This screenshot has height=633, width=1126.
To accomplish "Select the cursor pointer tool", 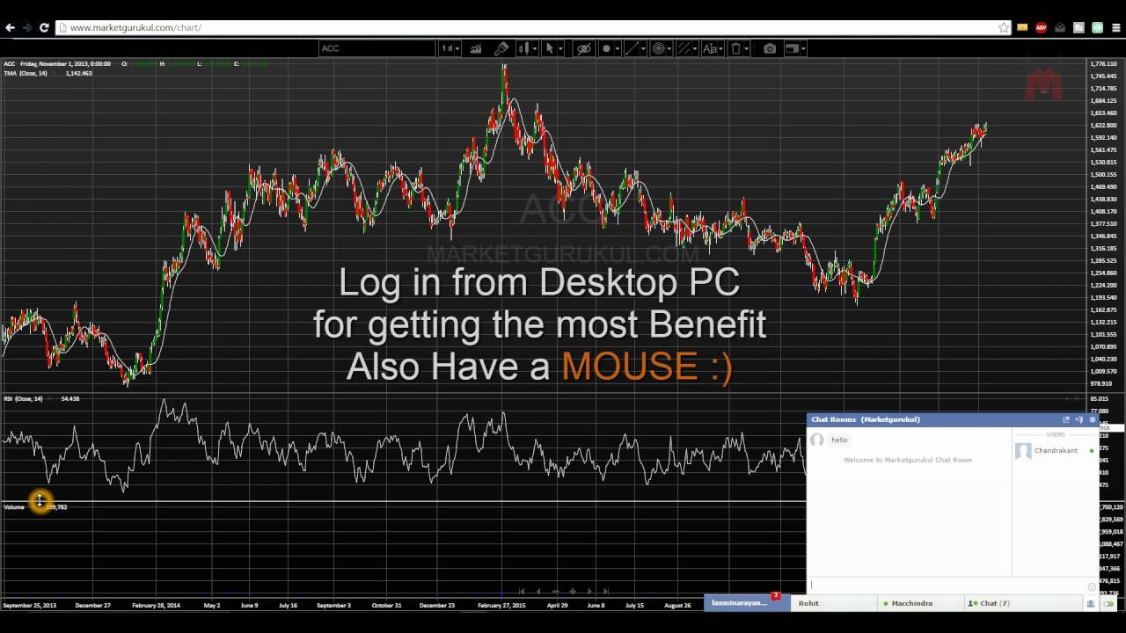I will pyautogui.click(x=550, y=48).
